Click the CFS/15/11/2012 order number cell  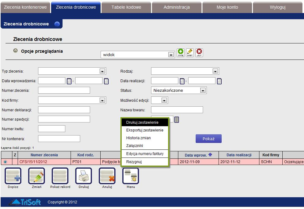tap(44, 162)
